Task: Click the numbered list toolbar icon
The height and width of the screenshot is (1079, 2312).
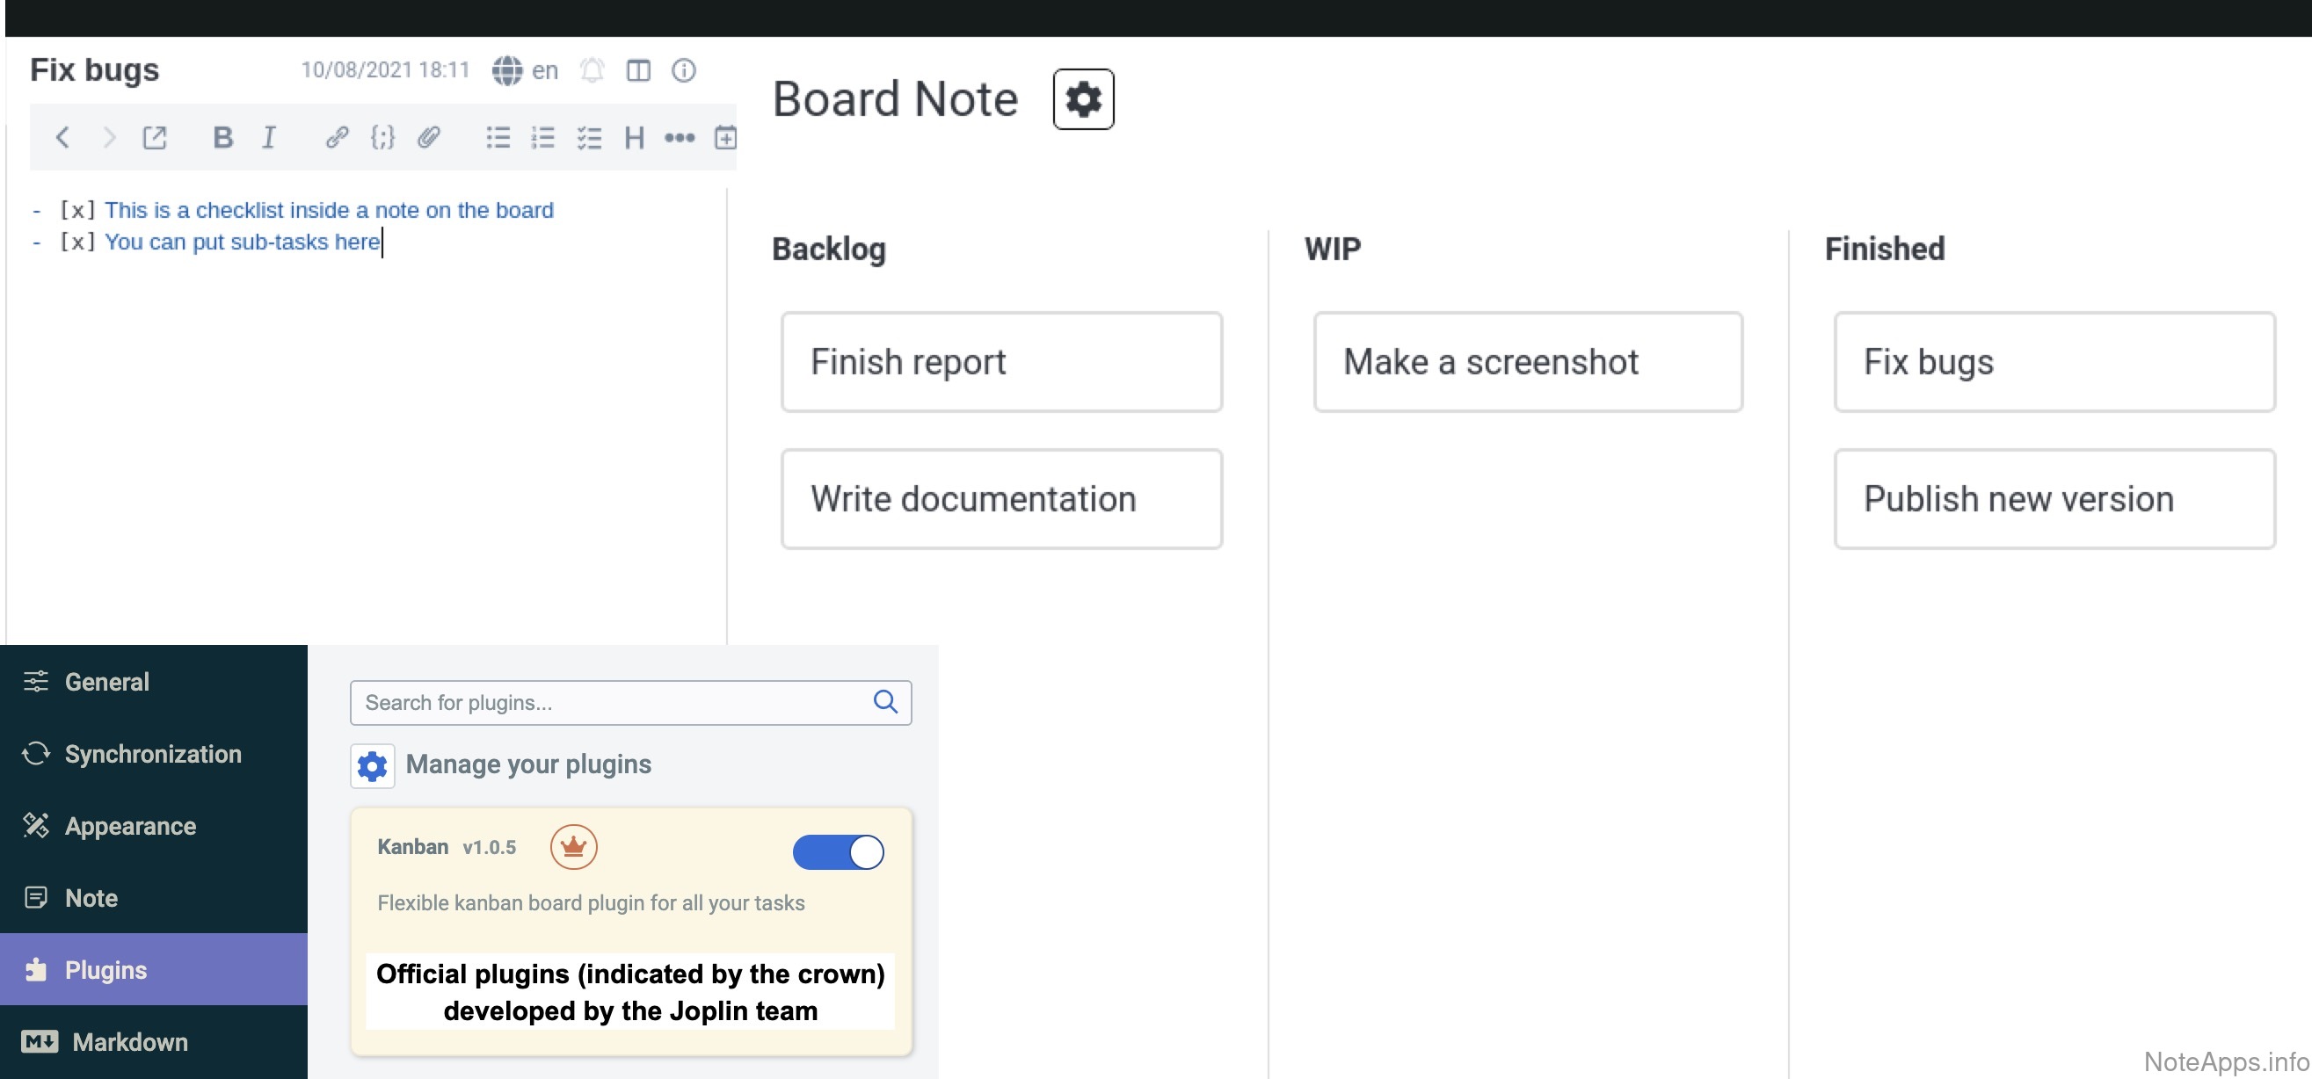Action: click(x=543, y=137)
